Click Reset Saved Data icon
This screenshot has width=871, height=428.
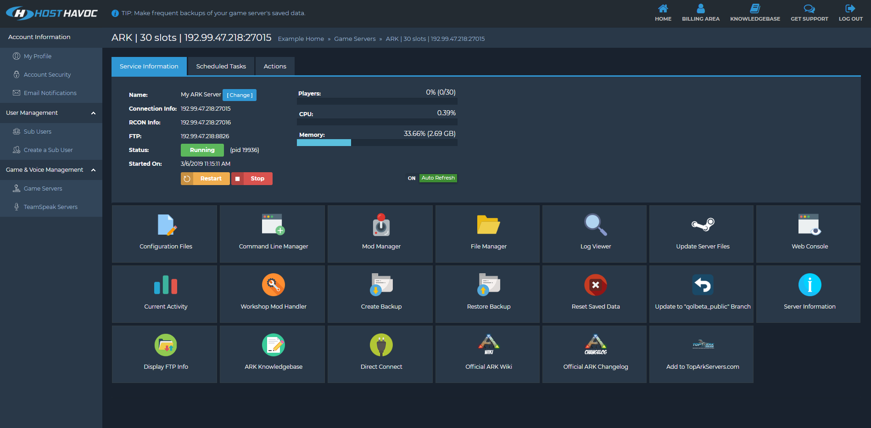[596, 285]
